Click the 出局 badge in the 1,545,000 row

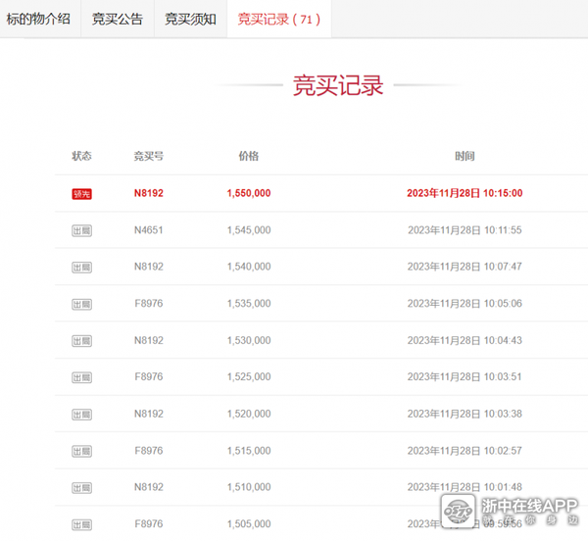tap(81, 230)
